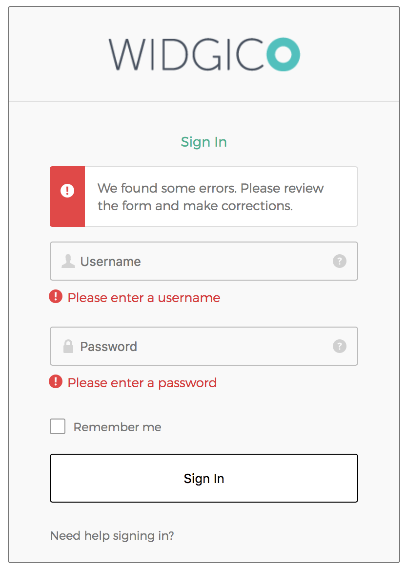Click the lock icon in the Password field
This screenshot has height=574, width=407.
pyautogui.click(x=69, y=346)
